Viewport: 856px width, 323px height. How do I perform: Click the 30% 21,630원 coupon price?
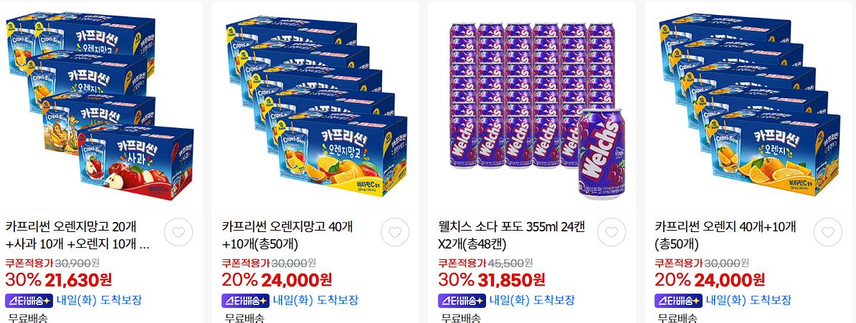pos(58,280)
